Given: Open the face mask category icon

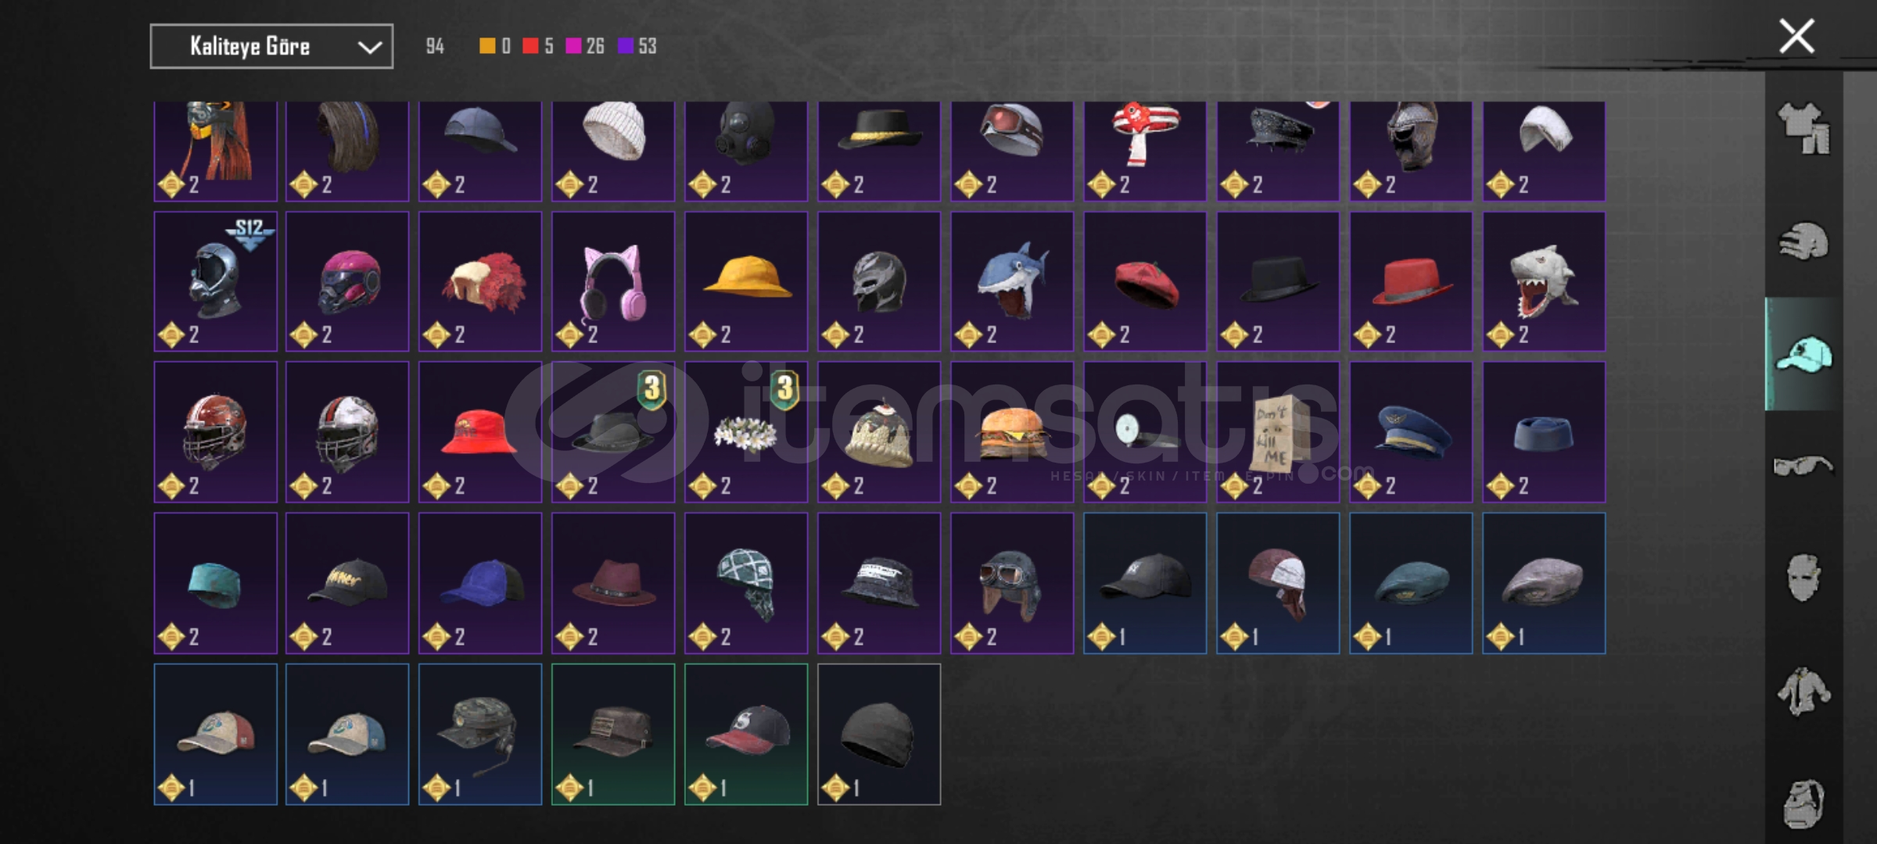Looking at the screenshot, I should [1803, 578].
